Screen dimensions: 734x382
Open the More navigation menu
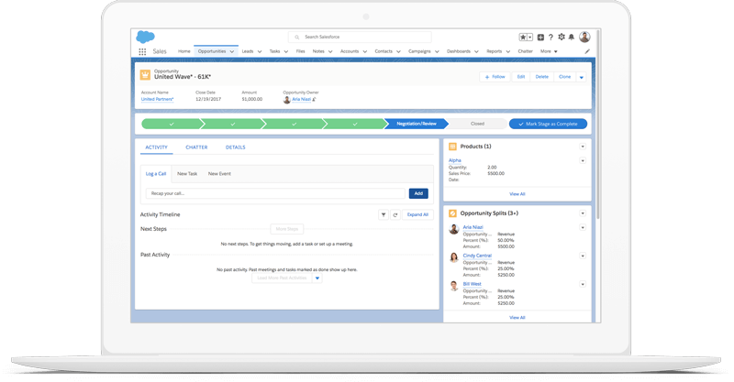pyautogui.click(x=550, y=51)
